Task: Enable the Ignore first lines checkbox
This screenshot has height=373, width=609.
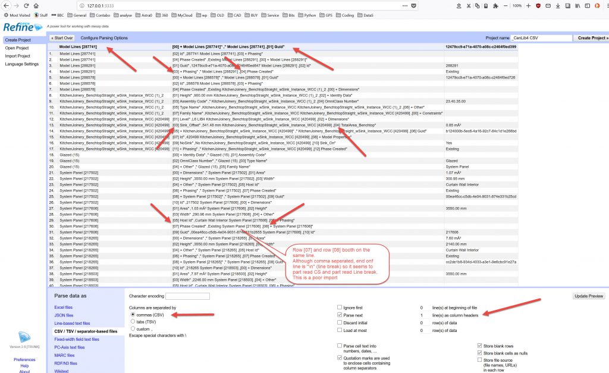Action: (x=339, y=308)
